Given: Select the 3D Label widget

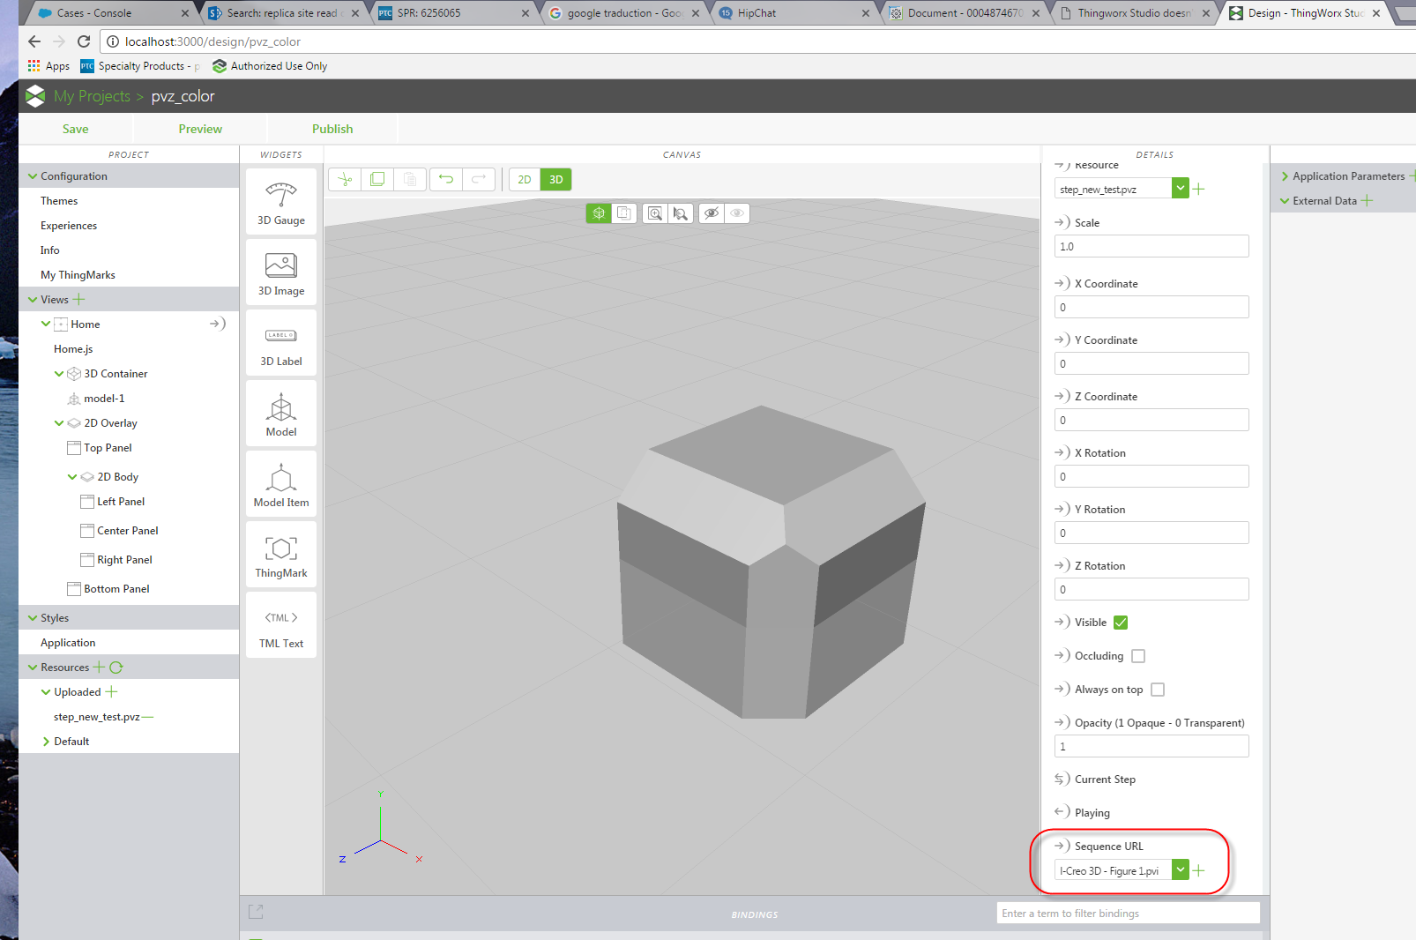Looking at the screenshot, I should click(x=281, y=344).
